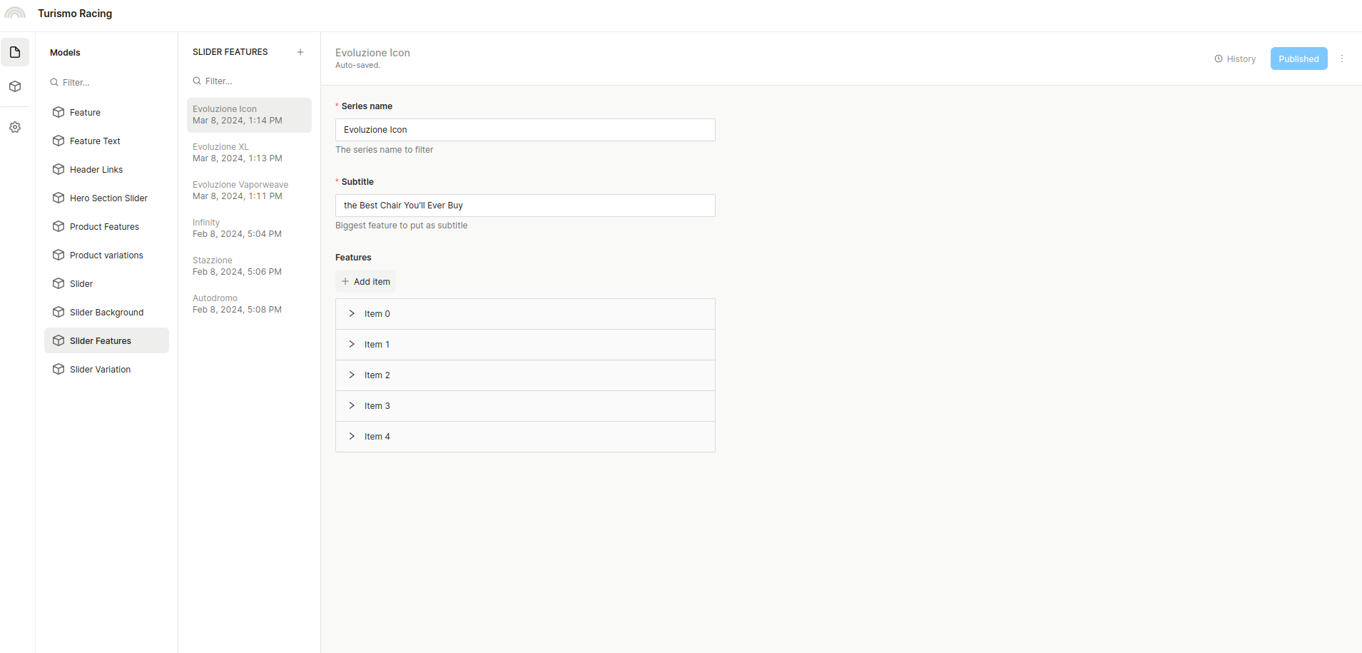Open the three-dot more options menu
1362x653 pixels.
coord(1342,59)
